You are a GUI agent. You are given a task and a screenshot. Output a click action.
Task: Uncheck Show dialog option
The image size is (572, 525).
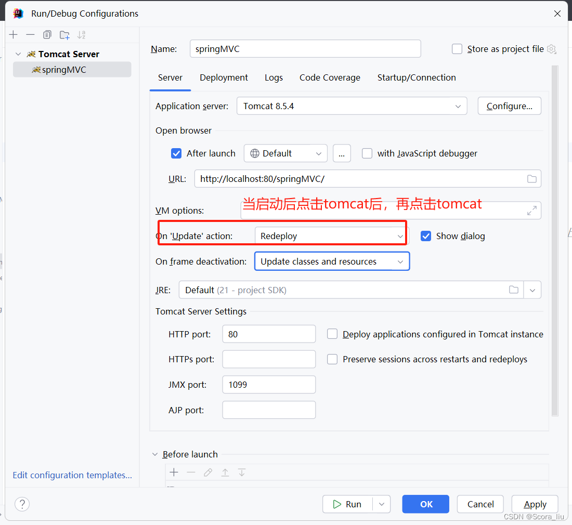[x=426, y=236]
